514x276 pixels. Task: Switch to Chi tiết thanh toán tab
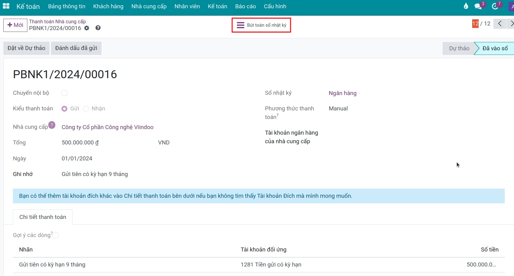(43, 217)
